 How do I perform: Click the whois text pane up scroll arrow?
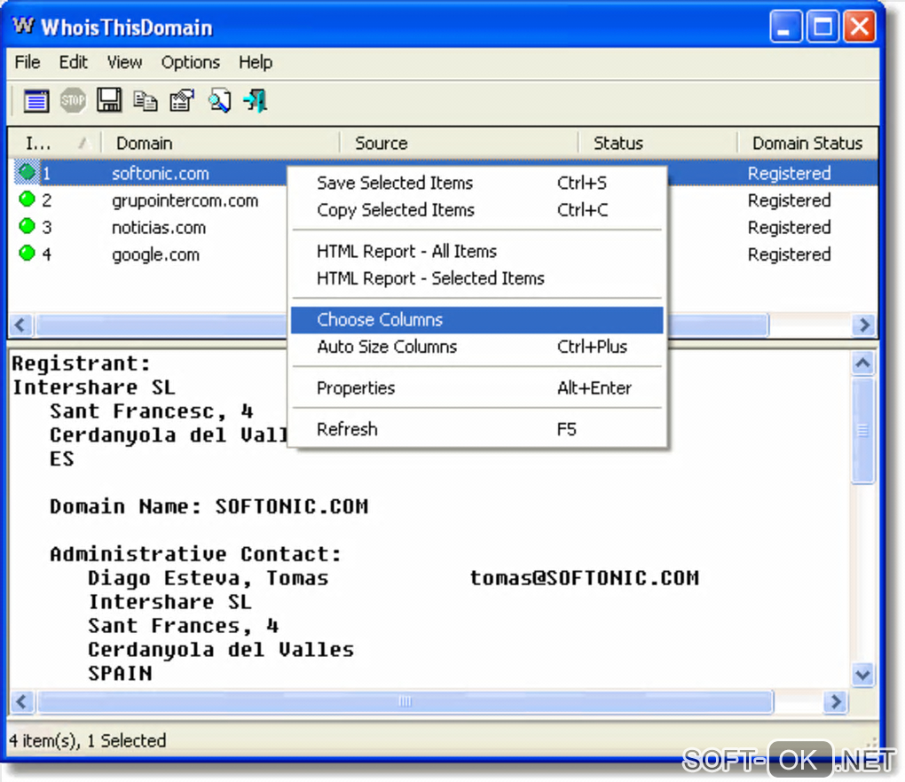863,363
